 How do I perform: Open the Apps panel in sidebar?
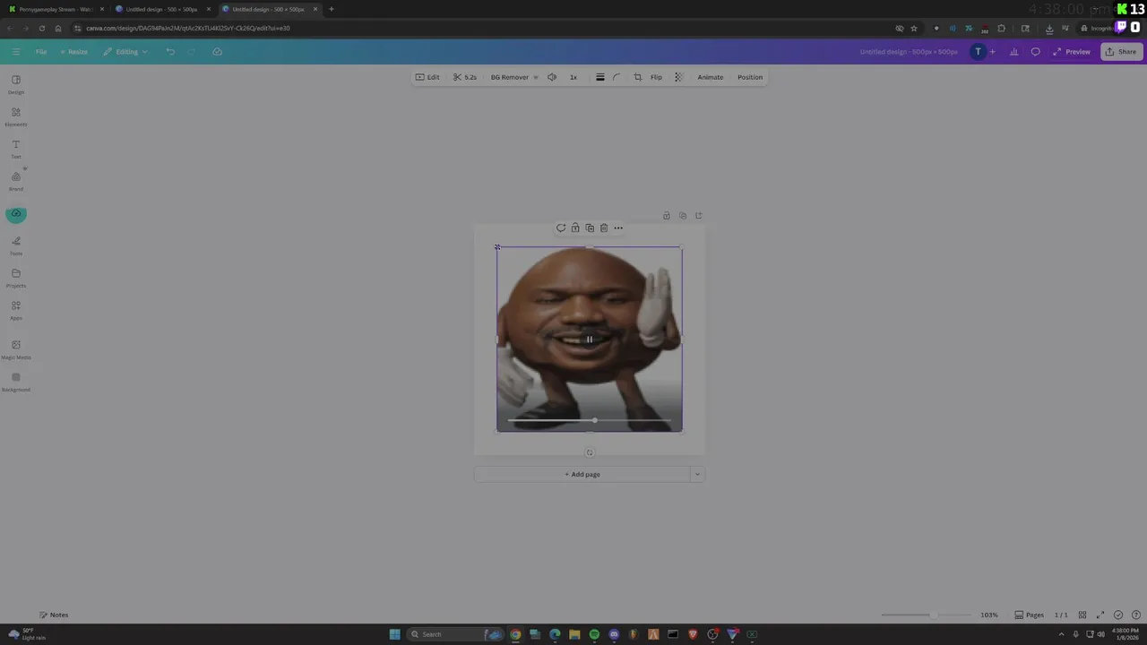(x=16, y=310)
